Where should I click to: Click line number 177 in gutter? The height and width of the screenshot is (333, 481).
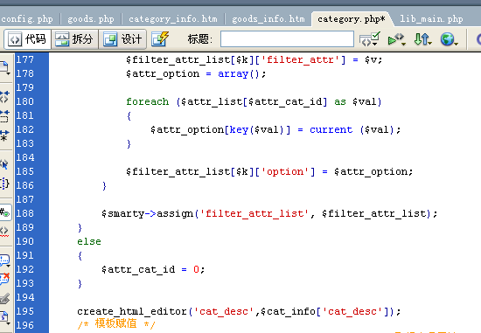[24, 59]
